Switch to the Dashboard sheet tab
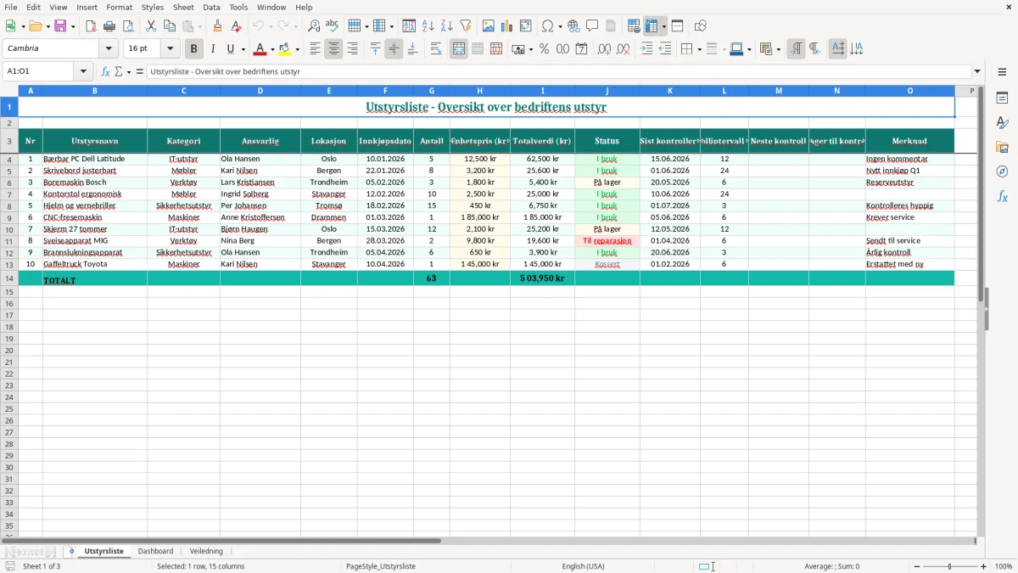Viewport: 1018px width, 573px height. [155, 551]
